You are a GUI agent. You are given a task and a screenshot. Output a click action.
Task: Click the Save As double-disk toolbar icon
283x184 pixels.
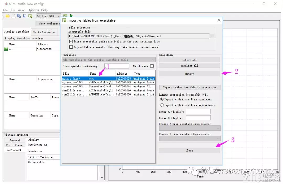pyautogui.click(x=19, y=16)
